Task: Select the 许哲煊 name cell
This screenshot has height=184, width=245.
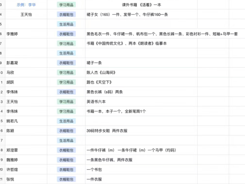Action: coord(26,170)
